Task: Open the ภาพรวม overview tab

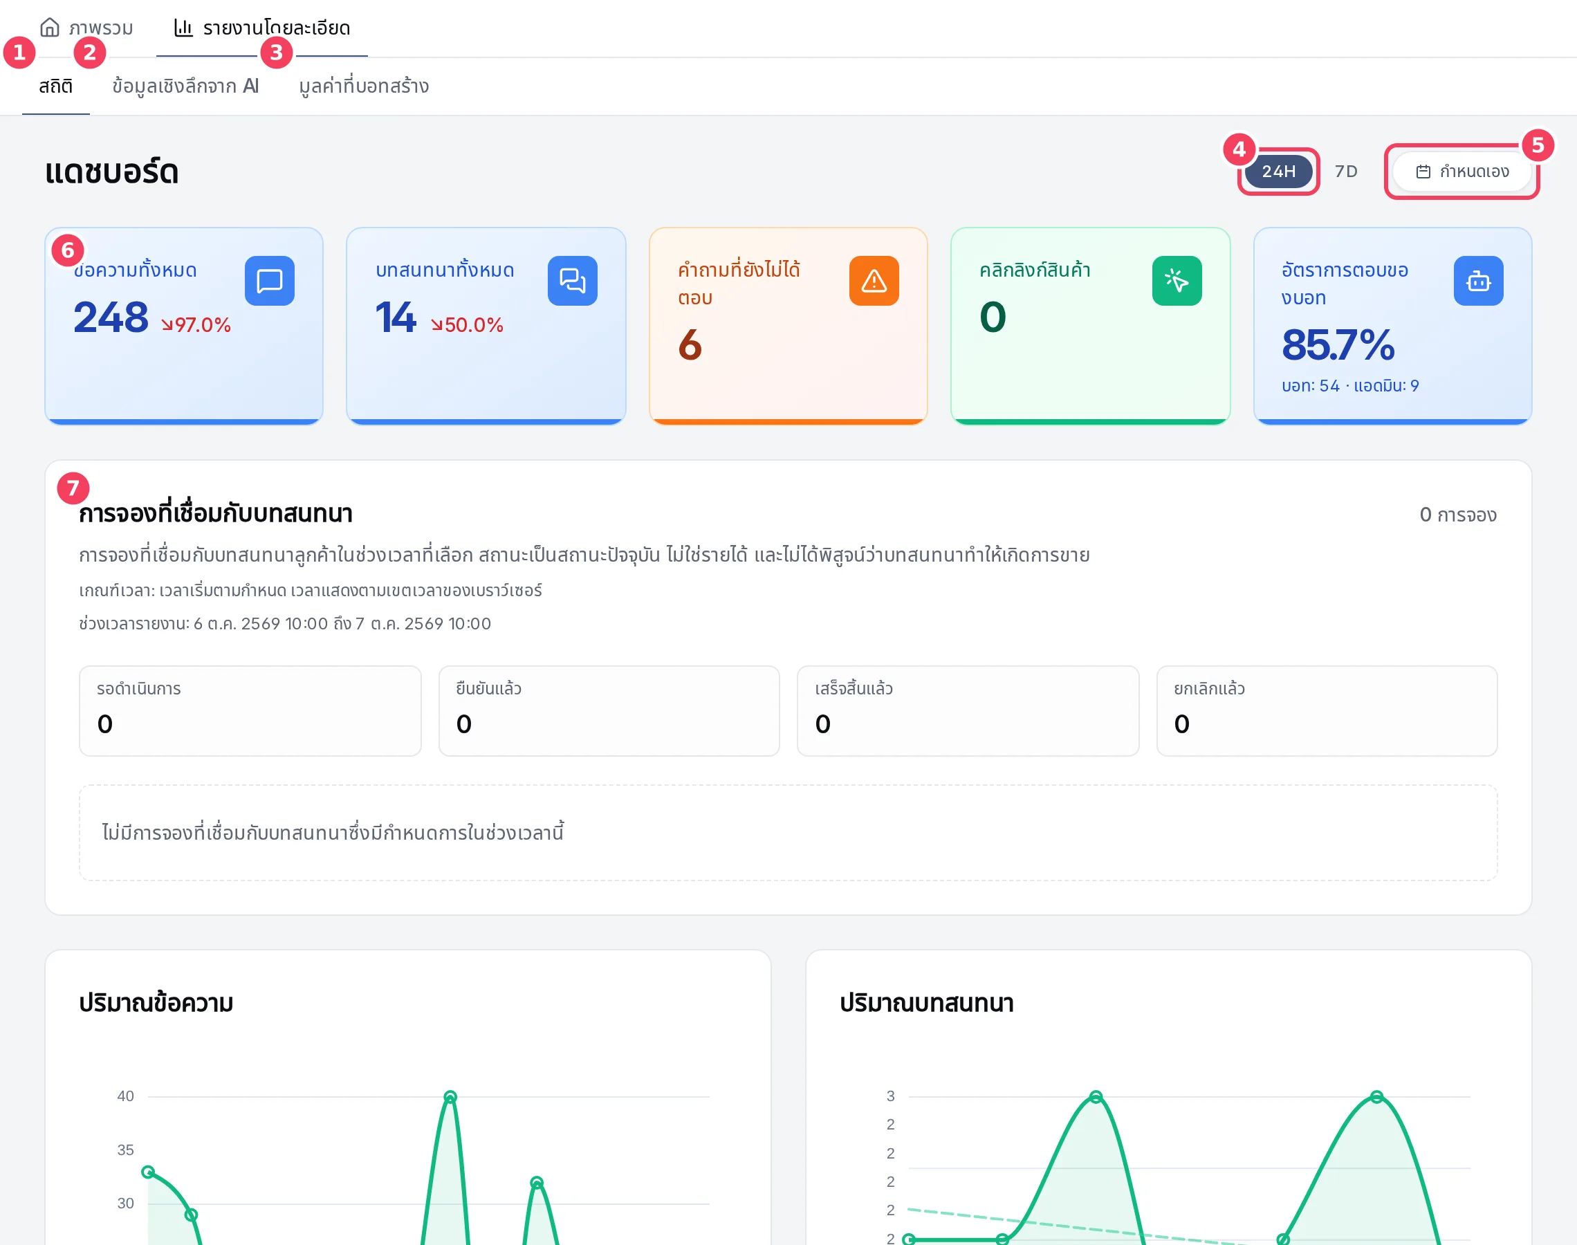Action: click(x=86, y=28)
